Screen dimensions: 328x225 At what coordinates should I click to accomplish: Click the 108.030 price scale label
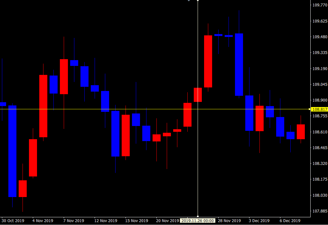click(x=320, y=195)
